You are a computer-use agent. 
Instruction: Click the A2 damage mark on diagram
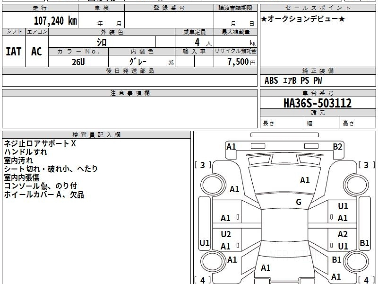pyautogui.click(x=343, y=234)
